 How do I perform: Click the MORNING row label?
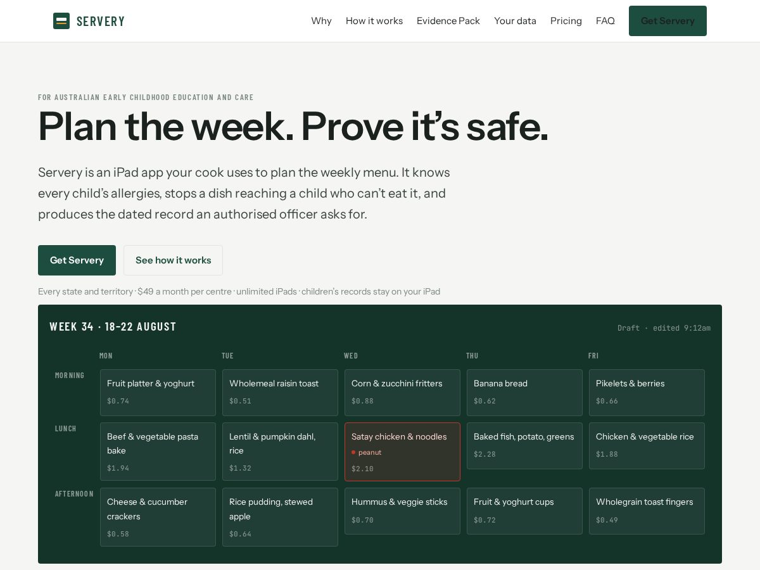(x=70, y=376)
